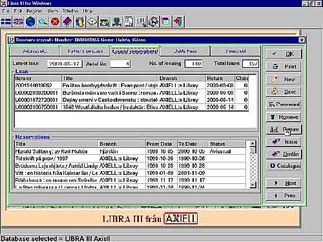Screen dimensions: 323x242
Task: Click the dice toolbar icon
Action: point(153,22)
